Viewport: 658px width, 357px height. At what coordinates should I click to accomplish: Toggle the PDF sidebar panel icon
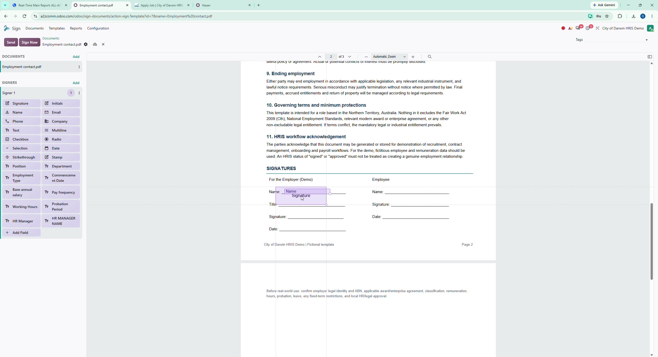650,57
